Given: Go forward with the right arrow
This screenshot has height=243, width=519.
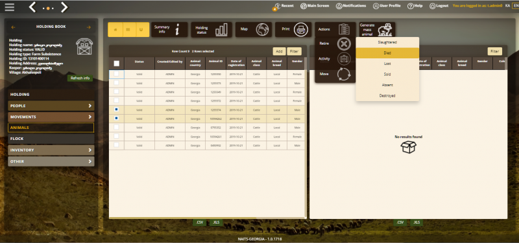Looking at the screenshot, I should point(64,7).
